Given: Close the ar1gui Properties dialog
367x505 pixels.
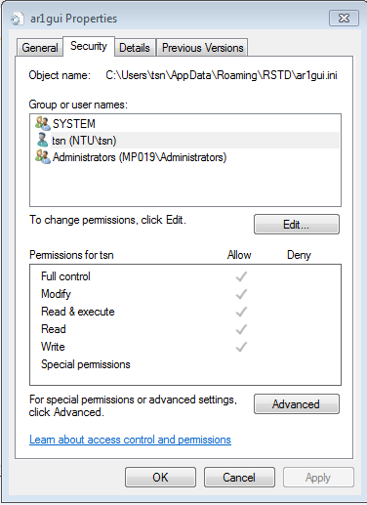Looking at the screenshot, I should [344, 18].
